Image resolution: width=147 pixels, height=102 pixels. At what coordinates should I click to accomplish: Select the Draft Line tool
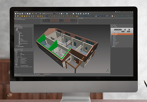[x=50, y=16]
